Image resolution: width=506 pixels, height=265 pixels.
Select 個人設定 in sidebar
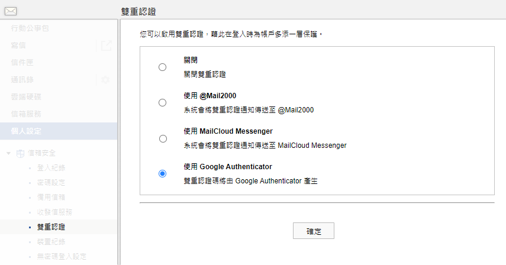point(59,131)
